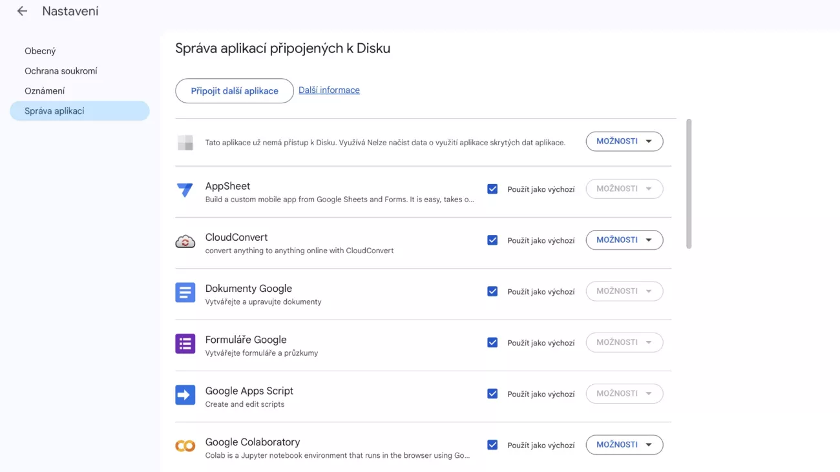Switch to Obecný settings section
The image size is (840, 472).
(40, 51)
